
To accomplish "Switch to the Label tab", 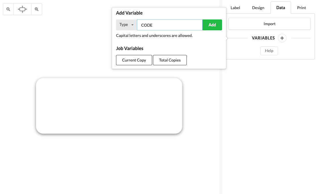I will (x=235, y=8).
